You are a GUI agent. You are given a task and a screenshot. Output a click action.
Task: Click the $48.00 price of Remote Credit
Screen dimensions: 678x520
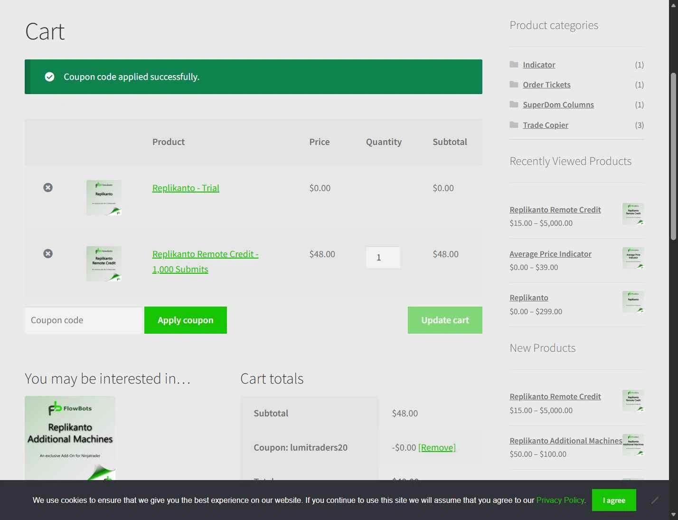click(322, 254)
